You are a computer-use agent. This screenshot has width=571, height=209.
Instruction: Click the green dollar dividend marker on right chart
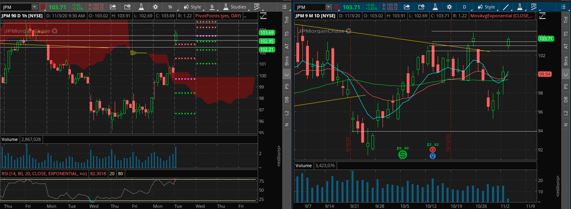(x=403, y=155)
